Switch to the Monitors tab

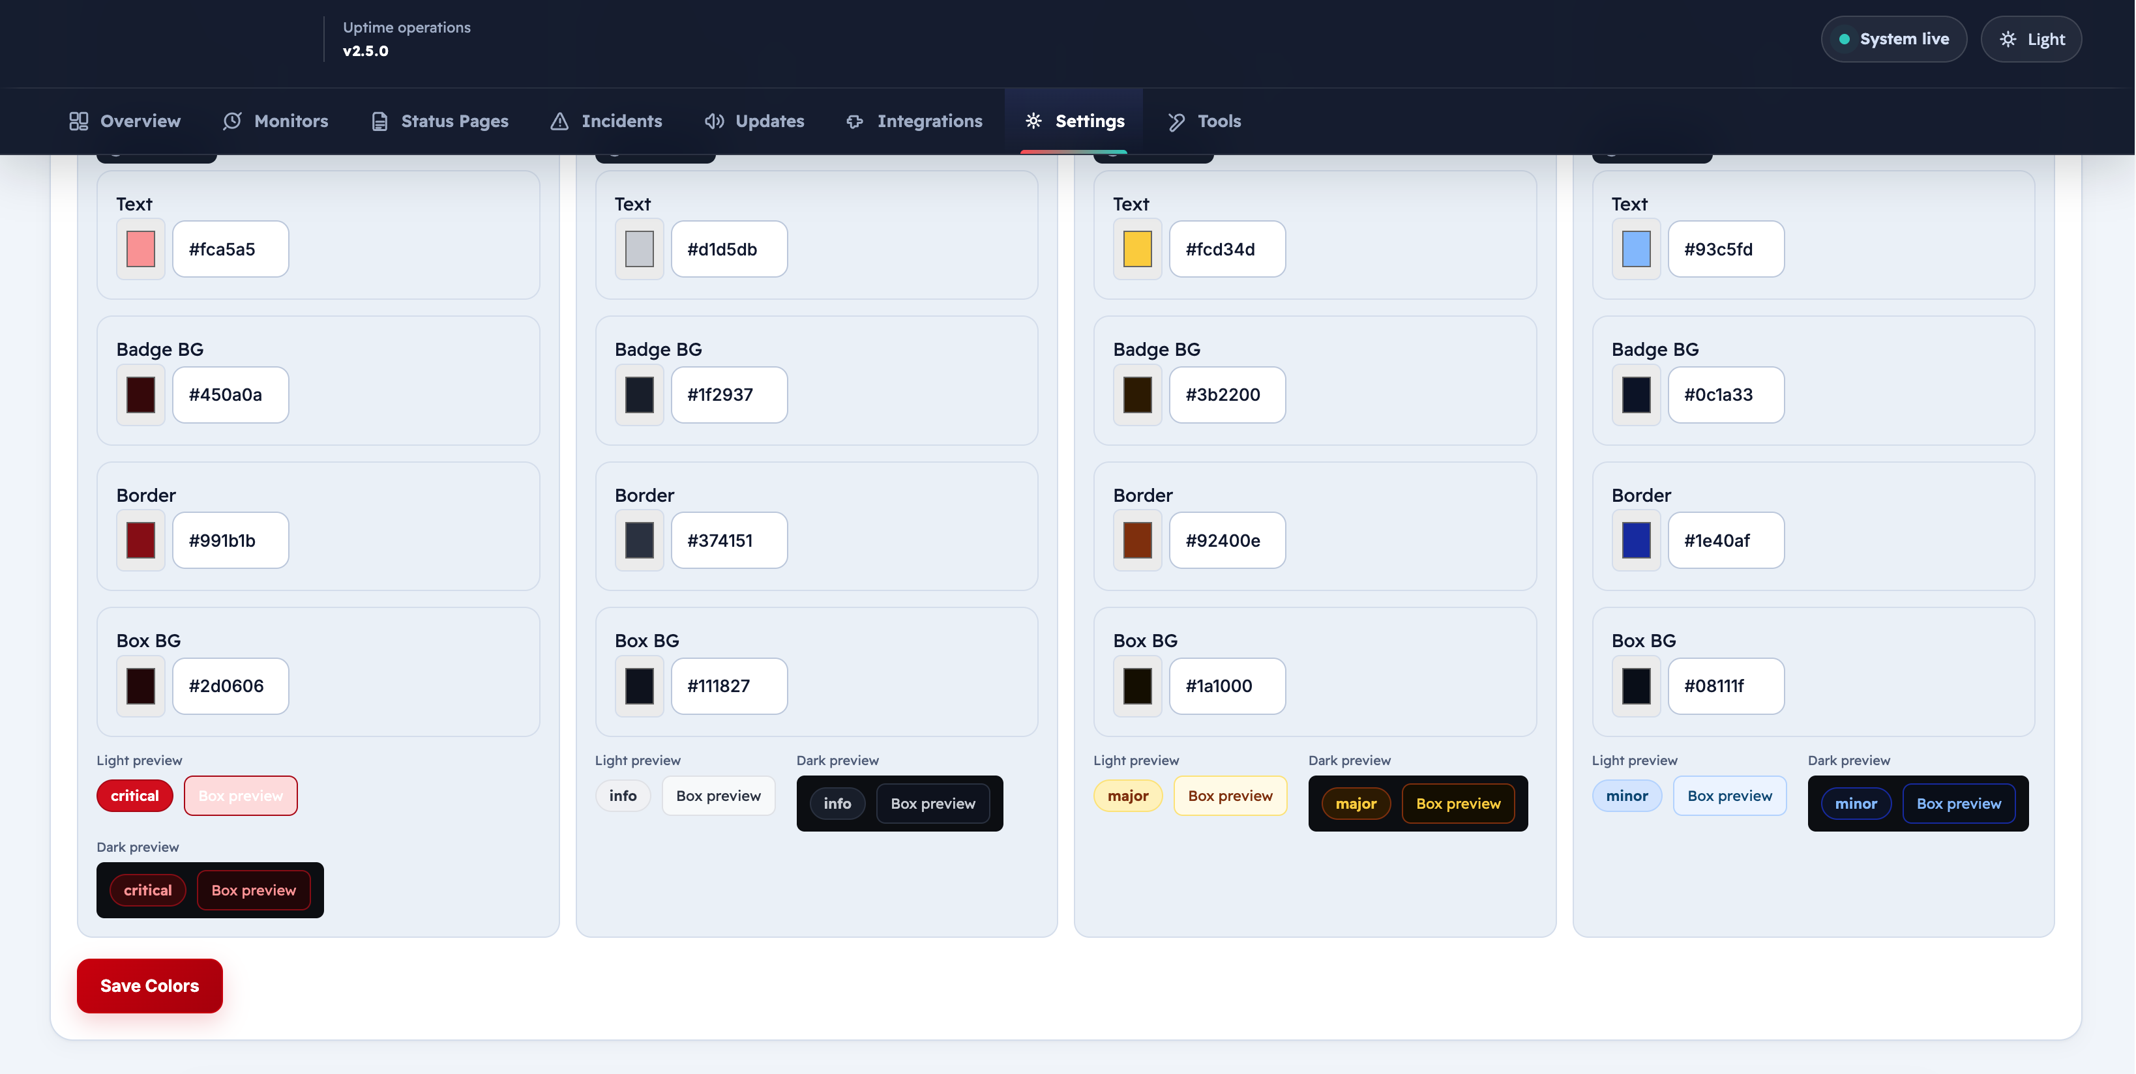[275, 121]
